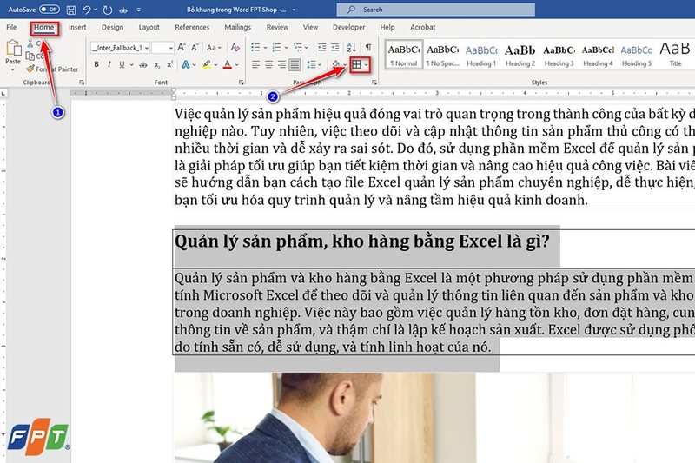Open Line and Paragraph Spacing
Screen dimensions: 695x463
pyautogui.click(x=312, y=64)
